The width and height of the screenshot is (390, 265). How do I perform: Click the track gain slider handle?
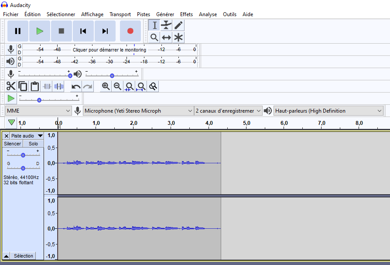pos(23,155)
